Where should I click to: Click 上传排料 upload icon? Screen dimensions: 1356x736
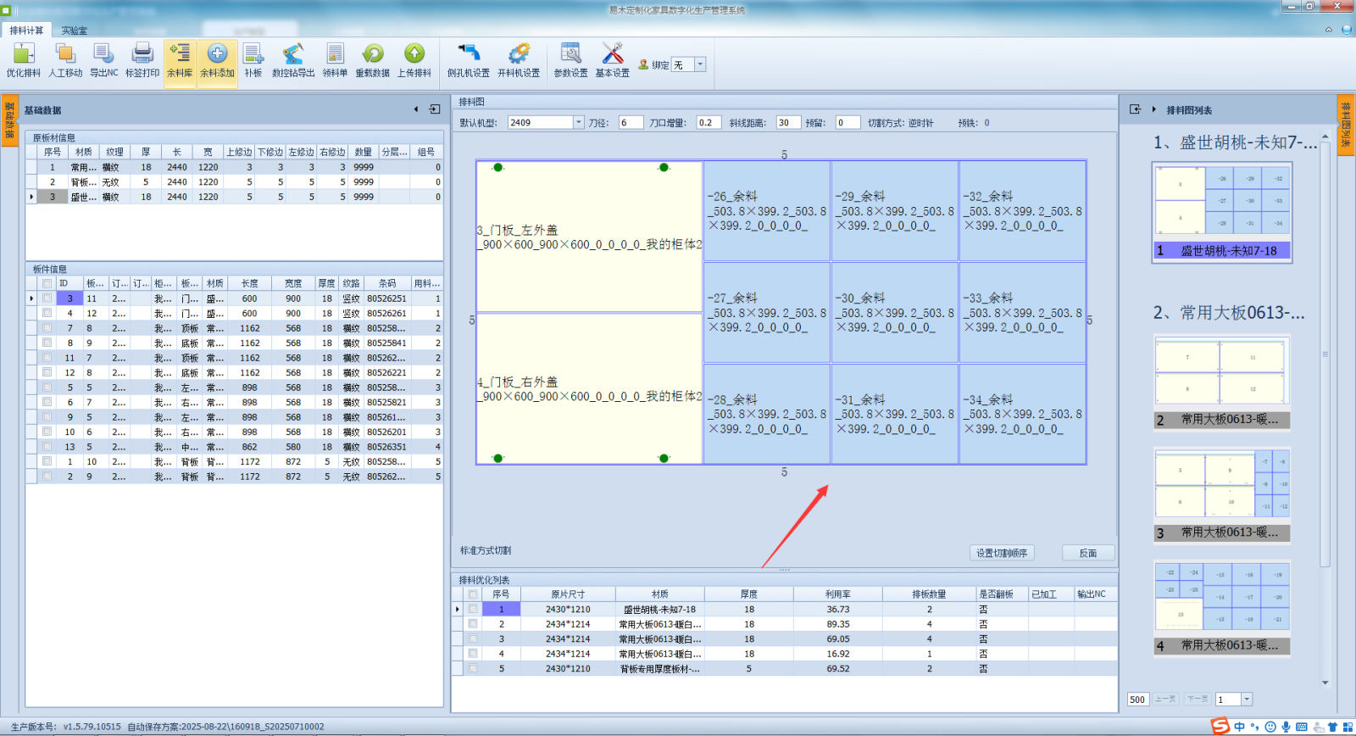point(414,60)
